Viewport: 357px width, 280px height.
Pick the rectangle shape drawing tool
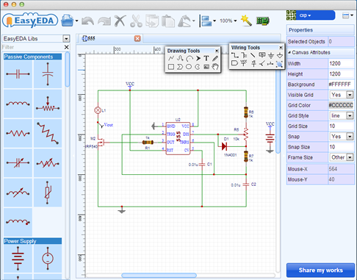pos(171,67)
